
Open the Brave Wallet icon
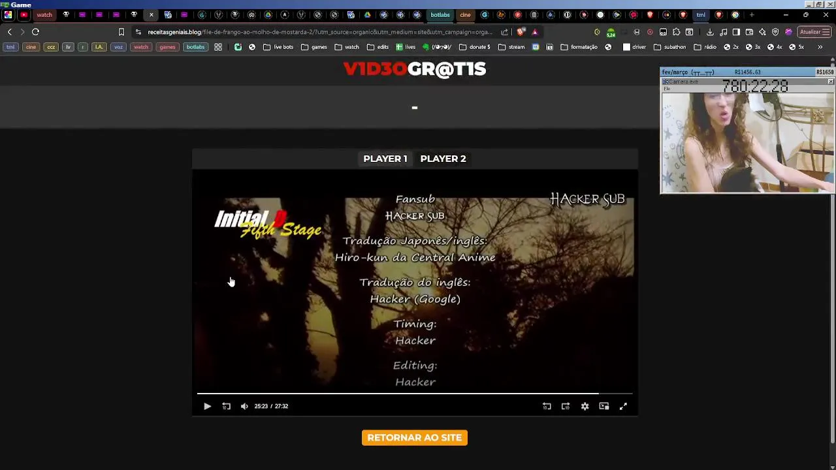(749, 32)
